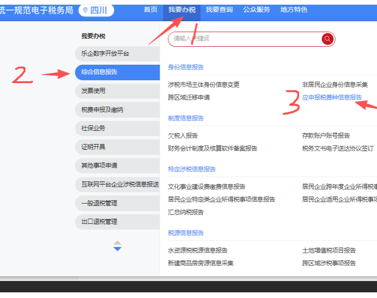Click the location pin icon beside 四川
Image resolution: width=377 pixels, height=298 pixels.
click(86, 10)
